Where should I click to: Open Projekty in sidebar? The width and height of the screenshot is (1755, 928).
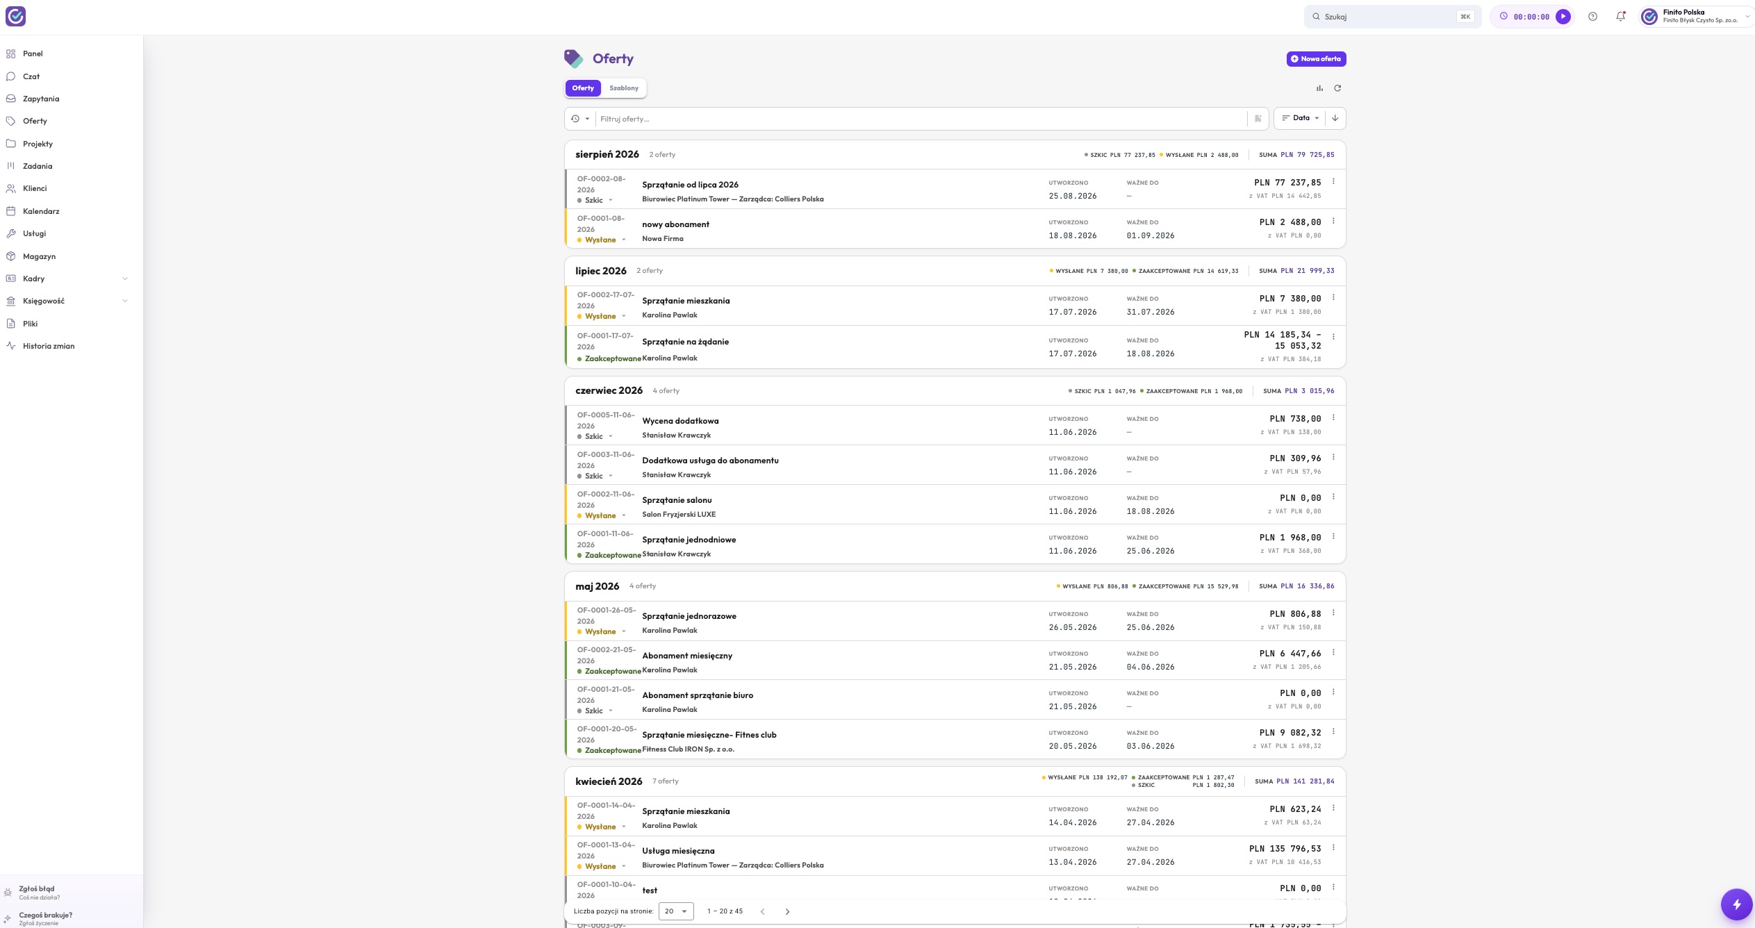[38, 144]
